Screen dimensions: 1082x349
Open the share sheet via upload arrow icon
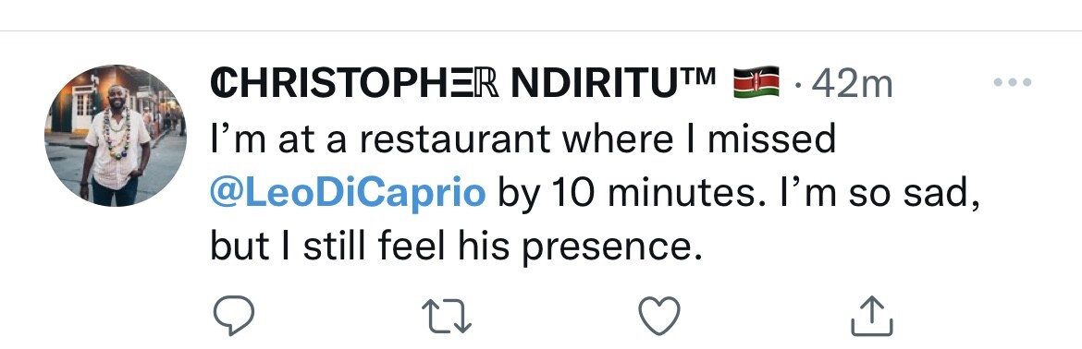pos(872,315)
